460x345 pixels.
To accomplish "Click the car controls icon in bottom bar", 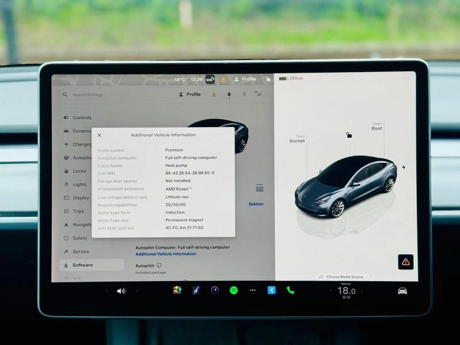I will (402, 291).
